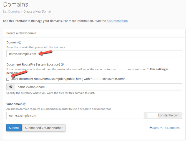Open the documentation link

pyautogui.click(x=117, y=21)
